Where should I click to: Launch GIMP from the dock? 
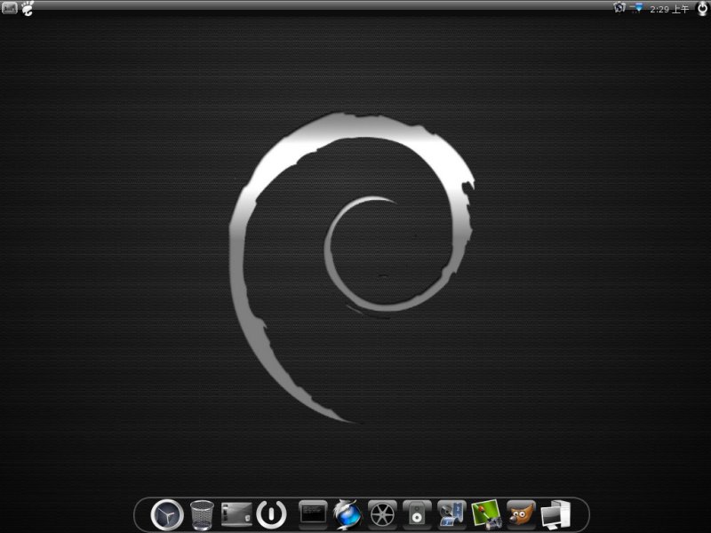521,515
